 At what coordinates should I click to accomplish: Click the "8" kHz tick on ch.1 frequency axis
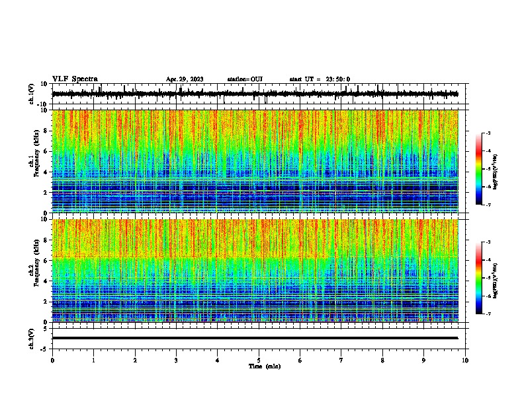[x=46, y=131]
